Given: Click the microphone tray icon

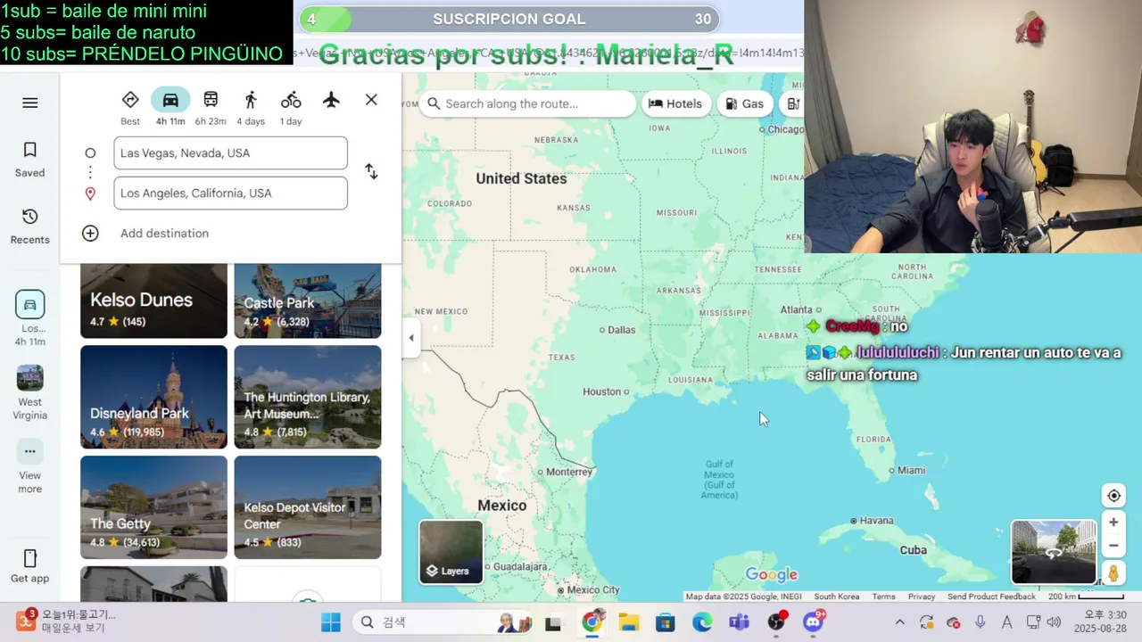Looking at the screenshot, I should [981, 622].
